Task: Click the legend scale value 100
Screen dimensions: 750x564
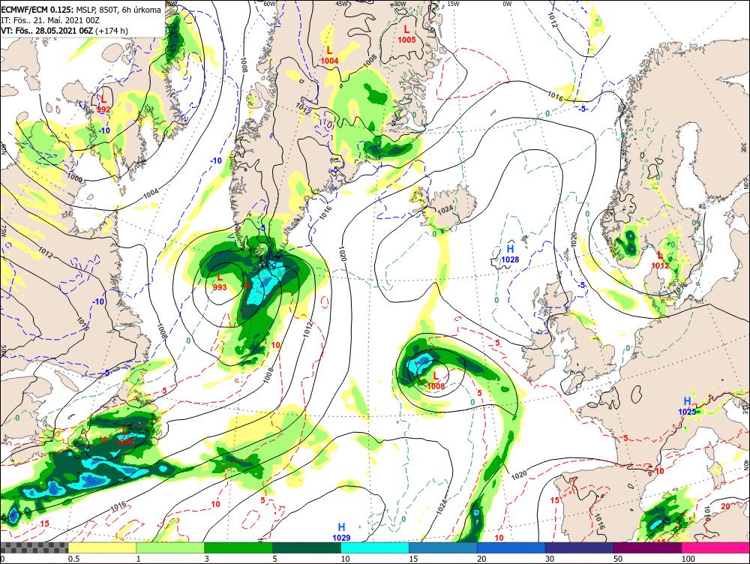Action: point(688,559)
